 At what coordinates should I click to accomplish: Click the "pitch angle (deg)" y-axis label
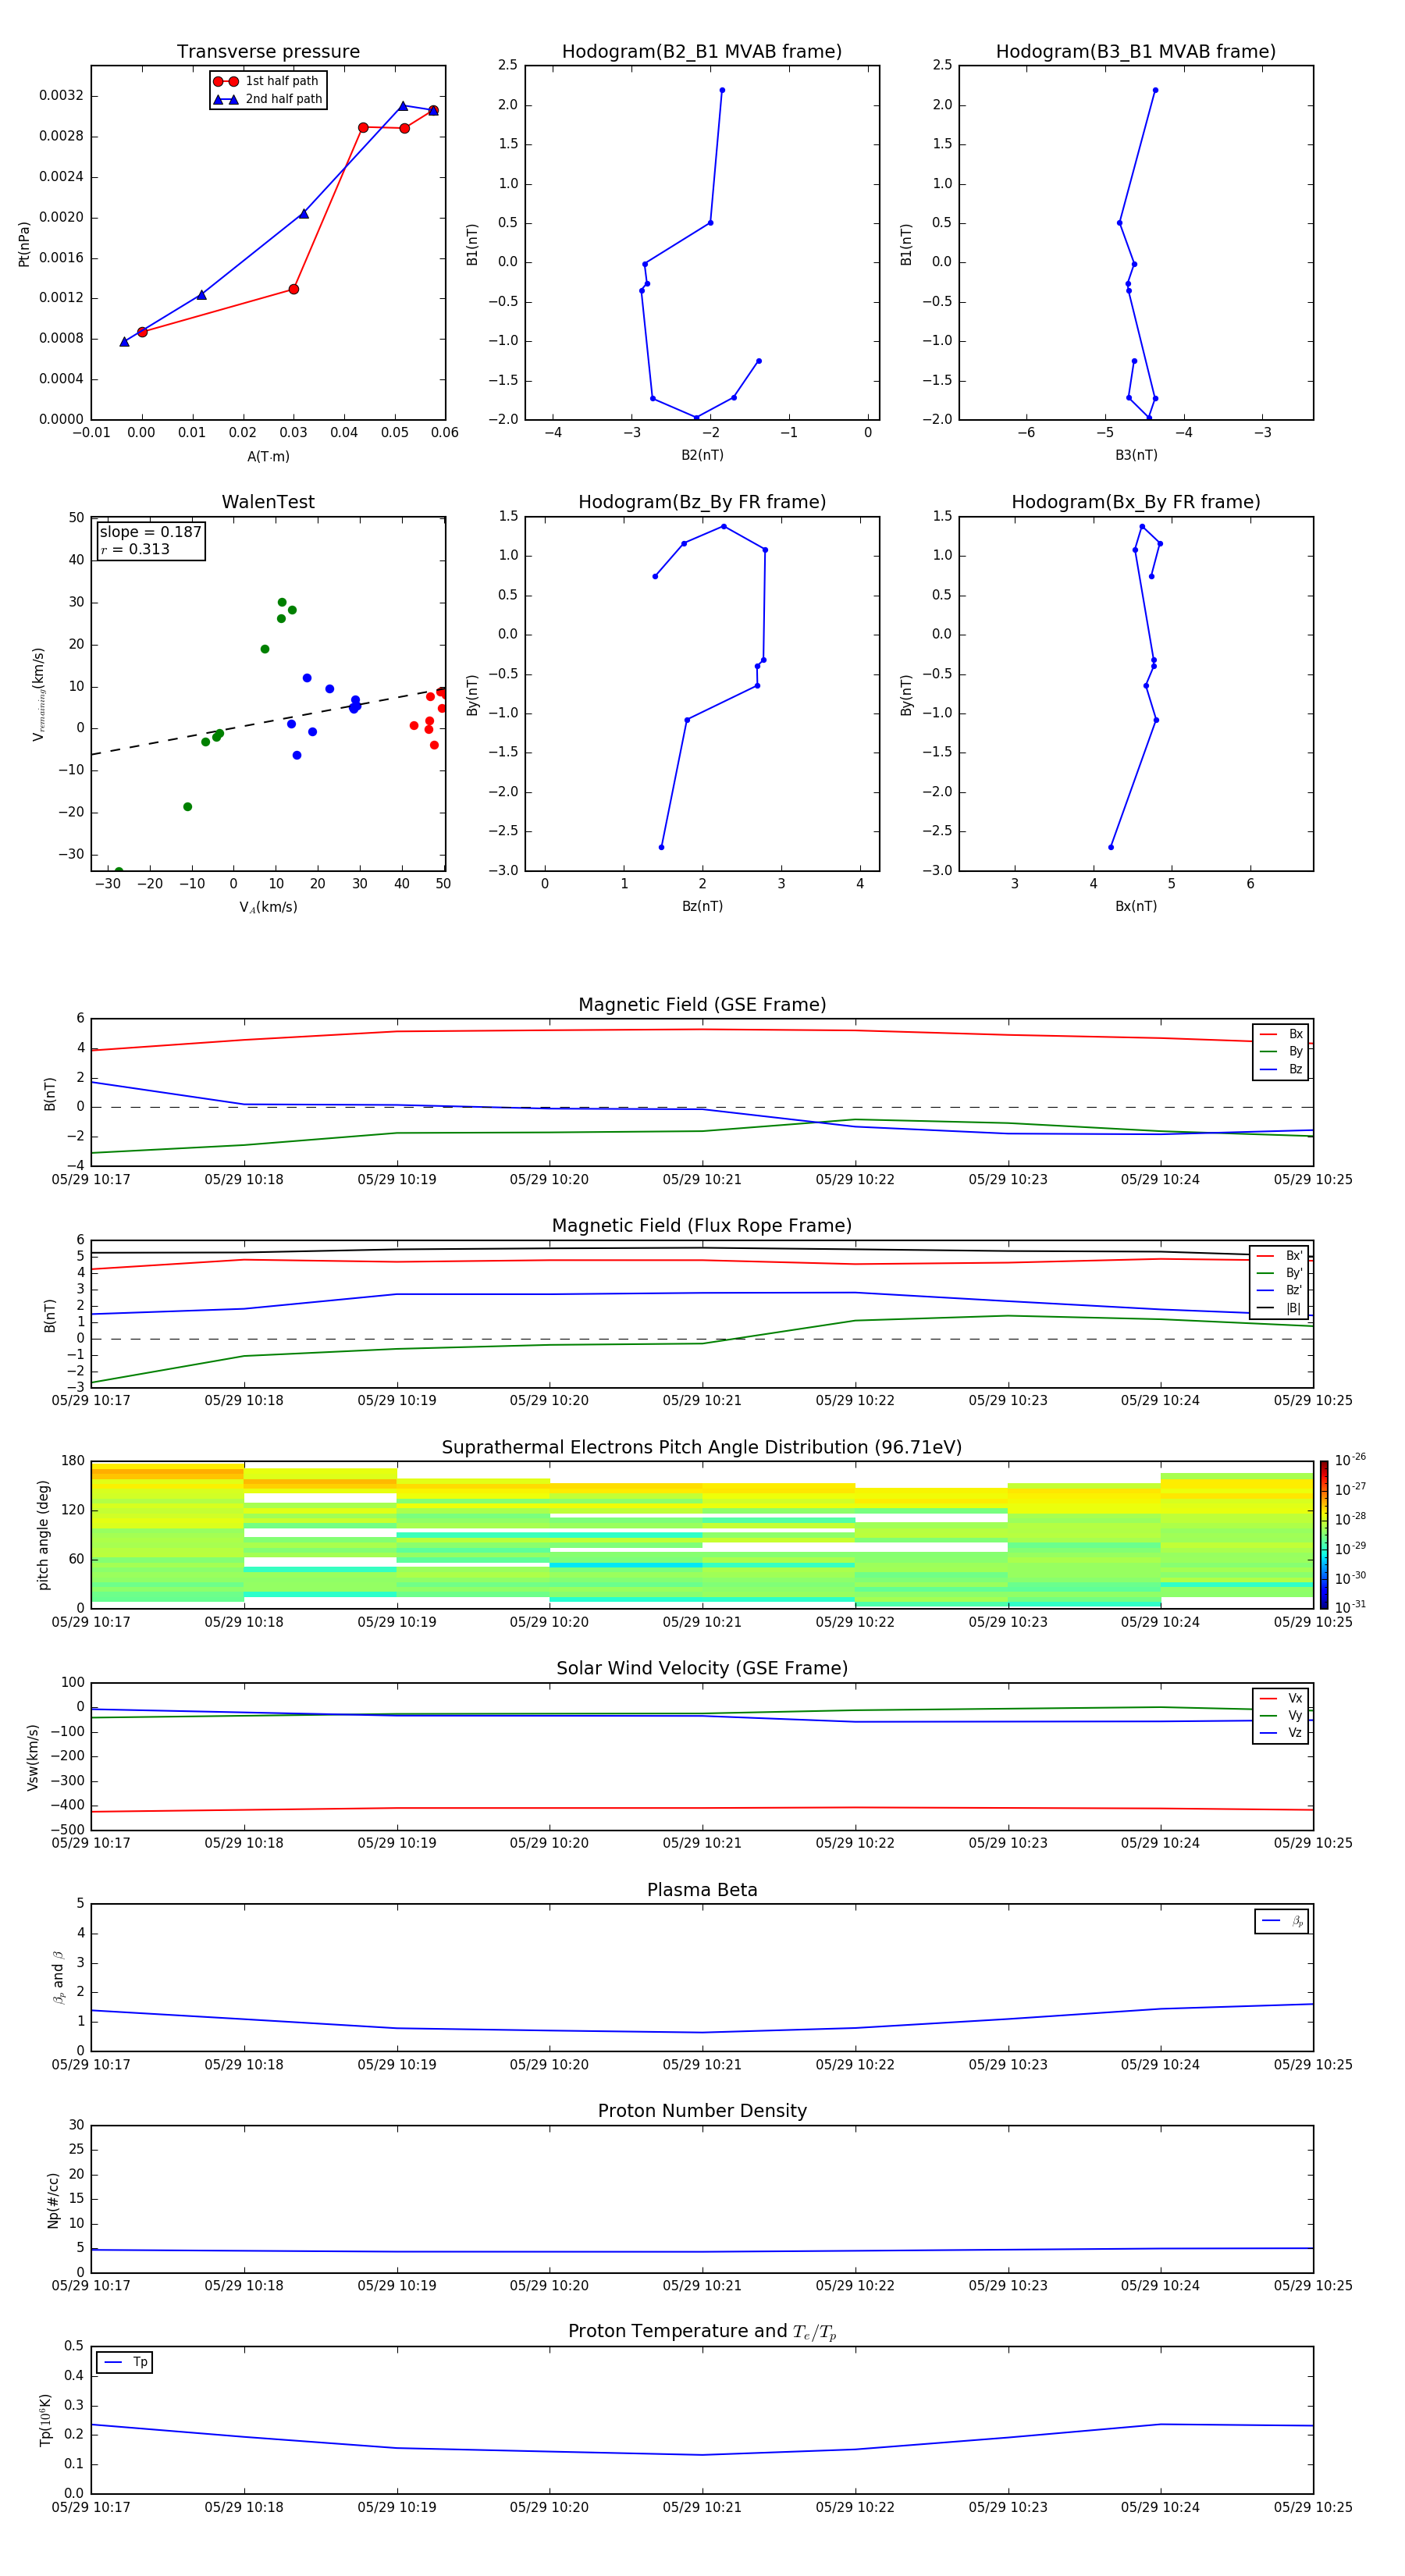click(x=43, y=1534)
